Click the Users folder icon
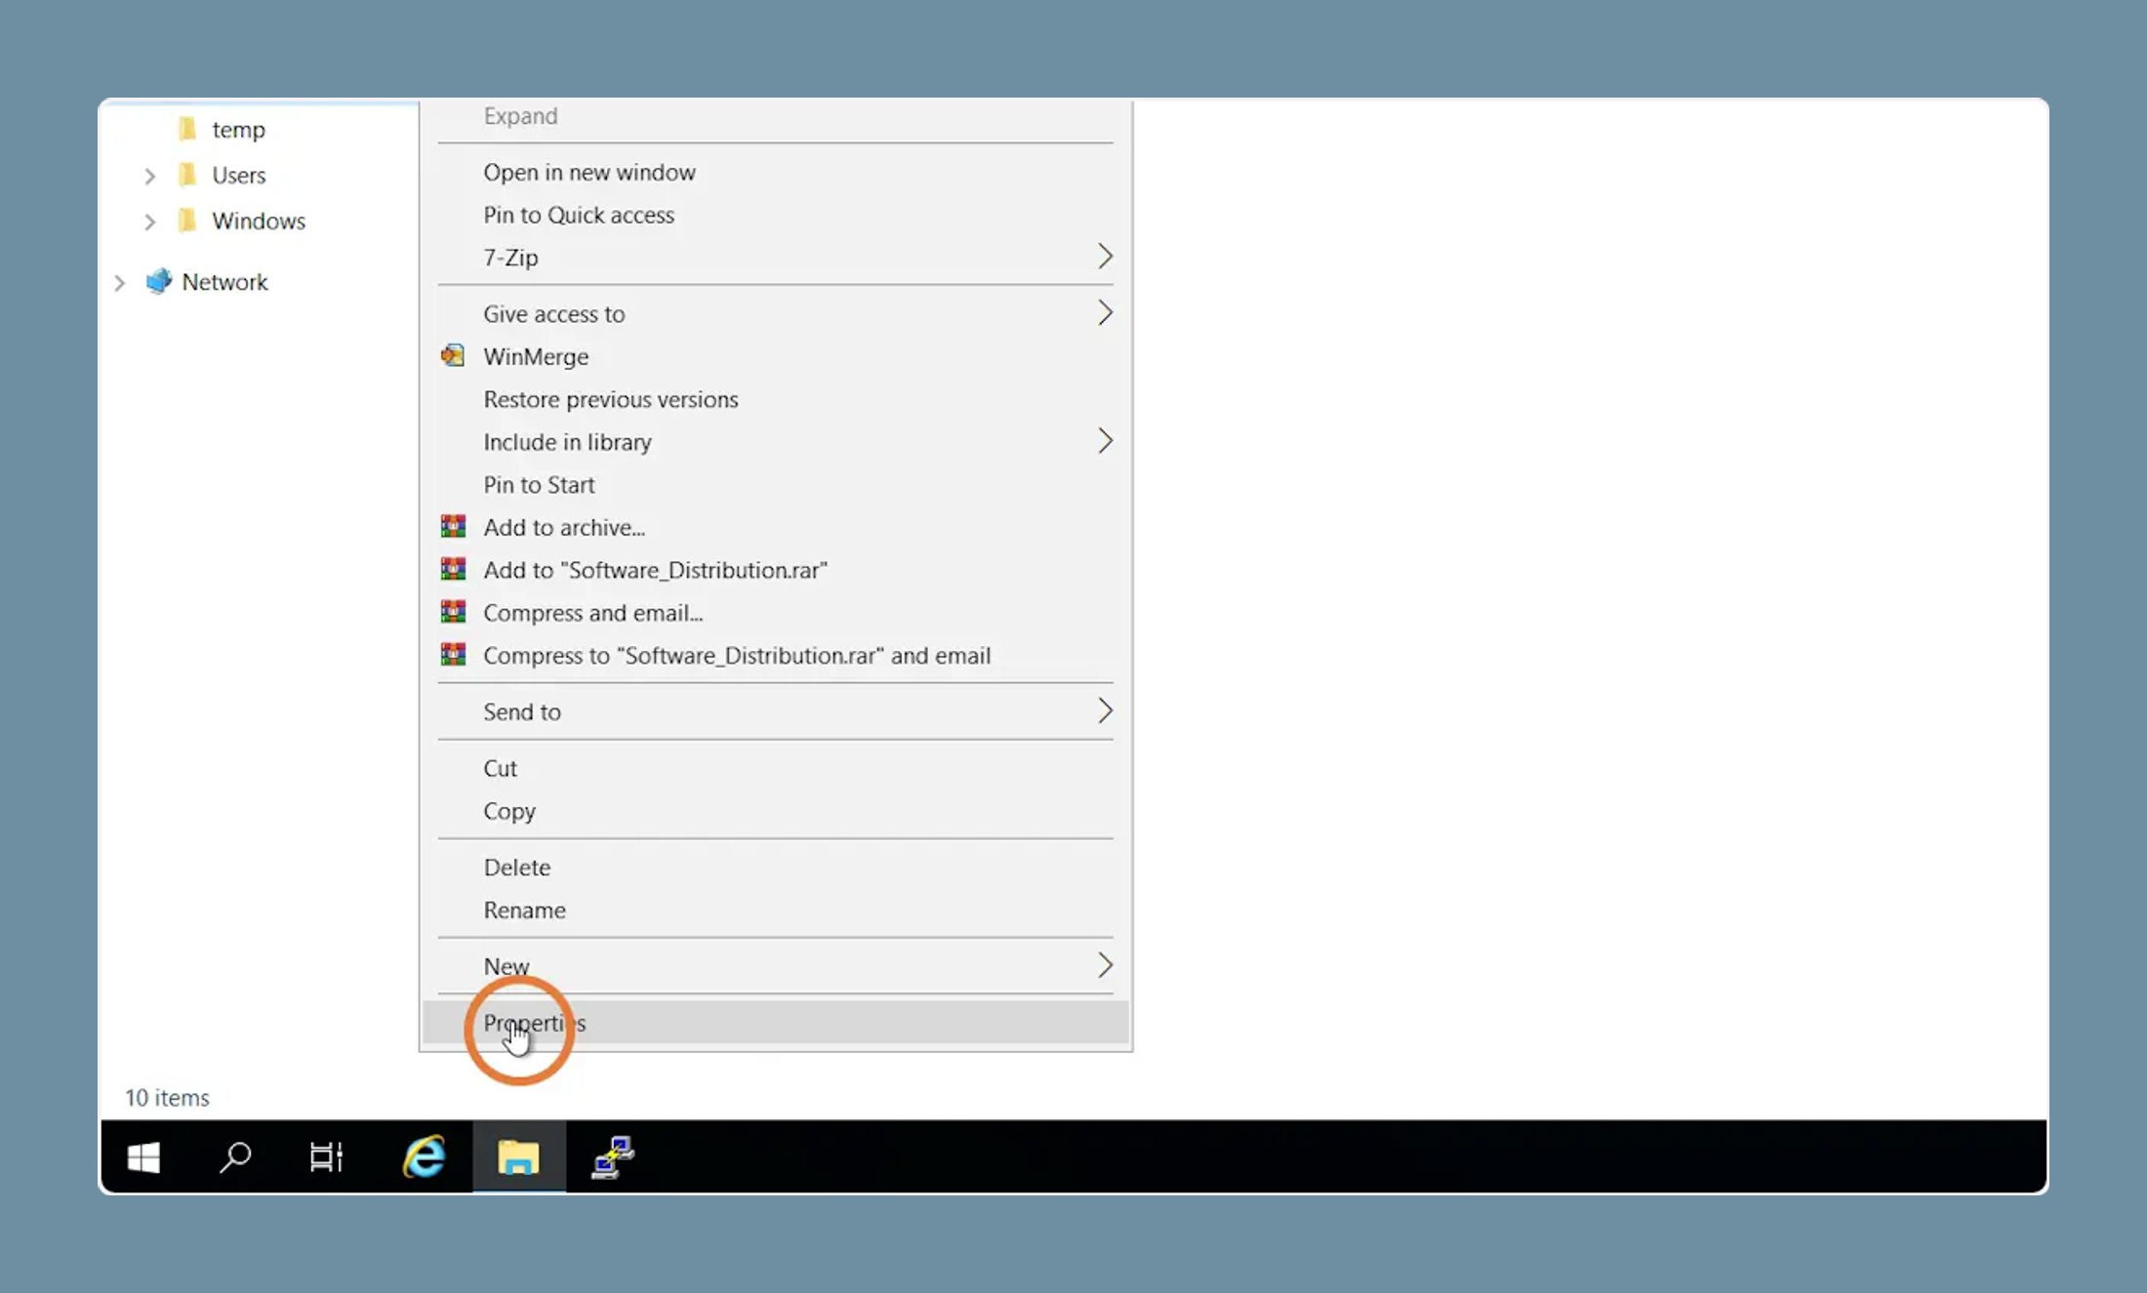The height and width of the screenshot is (1293, 2147). pos(187,175)
